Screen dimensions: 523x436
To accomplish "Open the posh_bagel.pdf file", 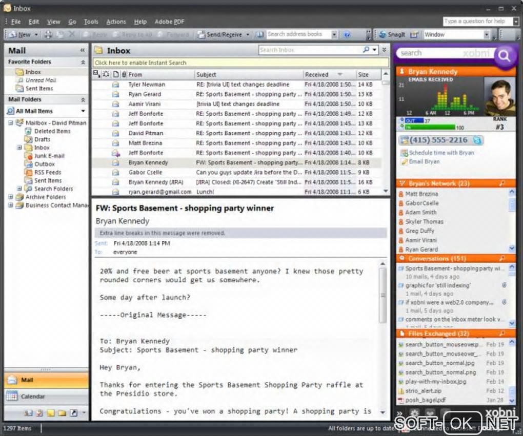I will pyautogui.click(x=425, y=400).
